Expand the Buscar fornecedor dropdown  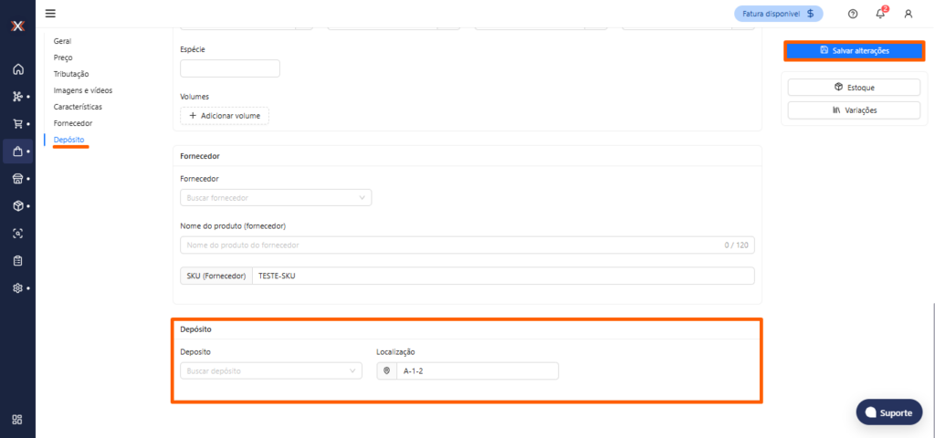click(276, 197)
